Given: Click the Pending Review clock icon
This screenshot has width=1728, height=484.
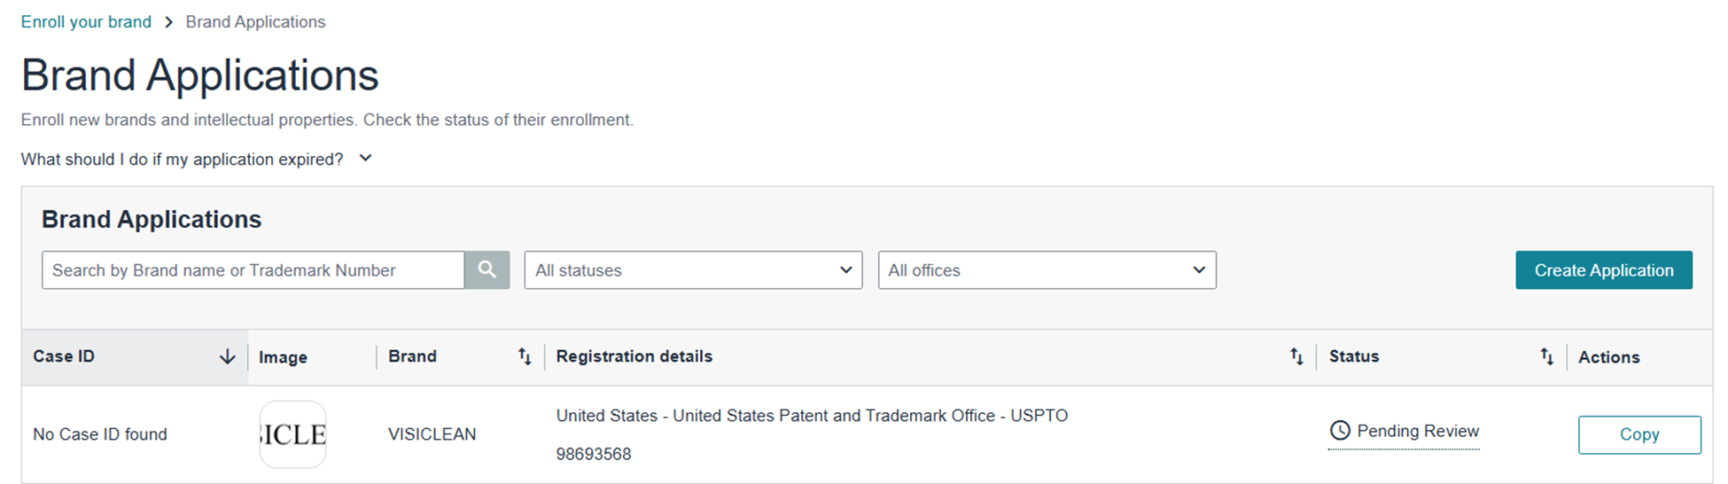Looking at the screenshot, I should tap(1340, 431).
